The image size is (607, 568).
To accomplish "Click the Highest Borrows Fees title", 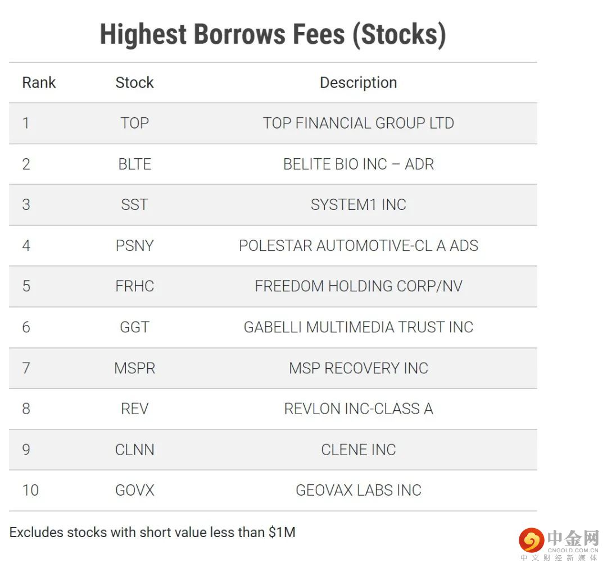I will coord(273,35).
